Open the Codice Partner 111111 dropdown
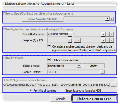This screenshot has width=120, height=104. [x=102, y=72]
